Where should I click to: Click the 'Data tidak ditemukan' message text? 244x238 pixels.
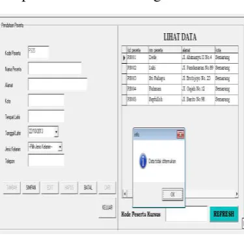coord(162,161)
